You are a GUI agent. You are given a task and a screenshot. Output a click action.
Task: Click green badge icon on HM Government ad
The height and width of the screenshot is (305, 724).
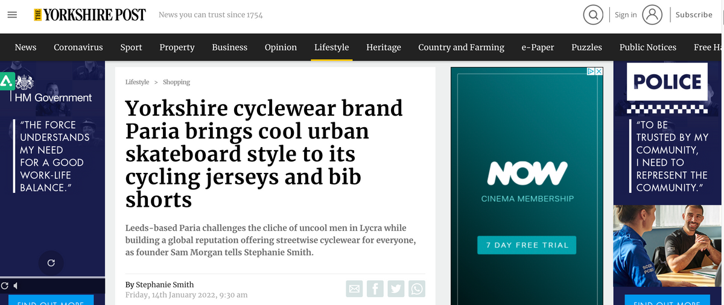point(7,81)
